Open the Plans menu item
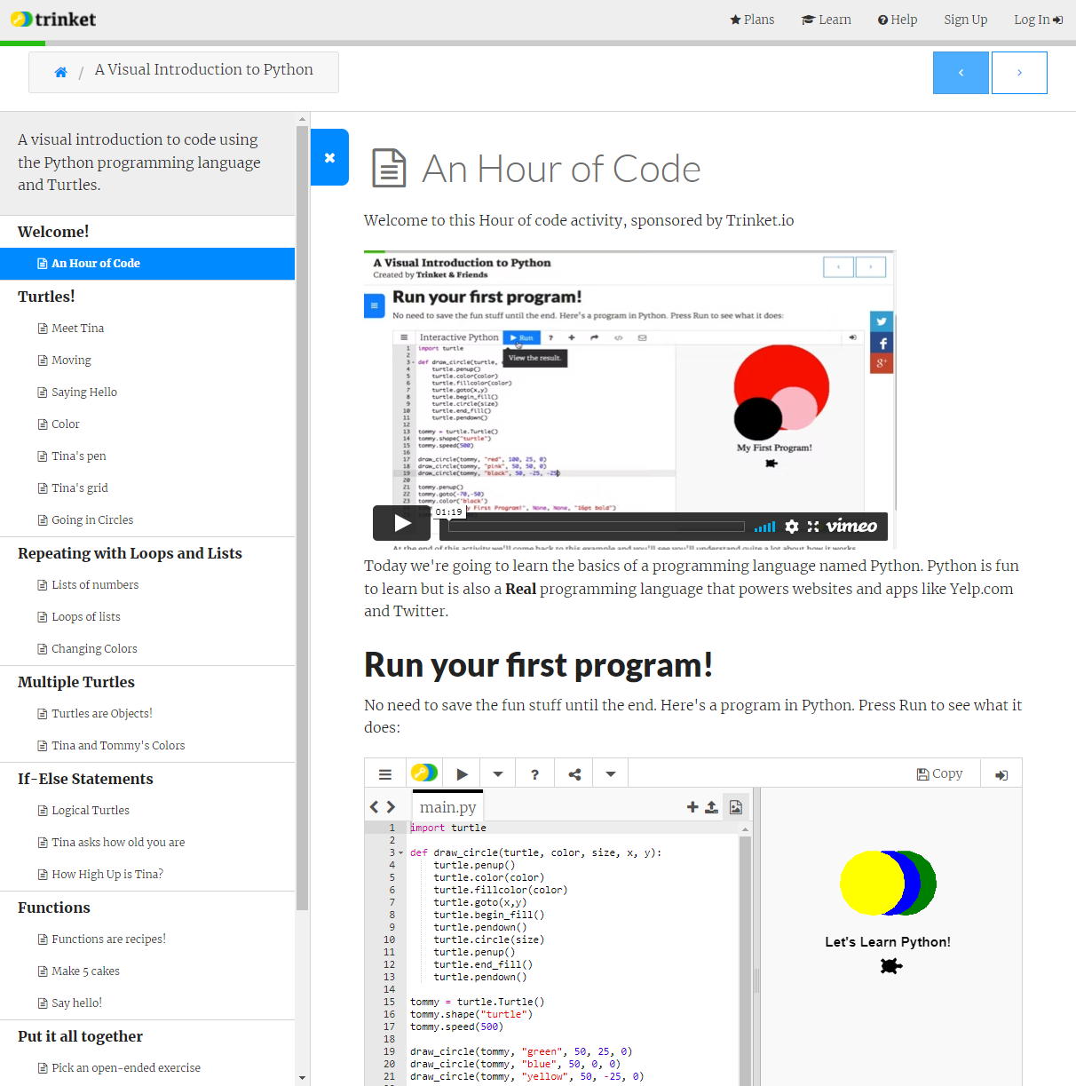 tap(752, 20)
